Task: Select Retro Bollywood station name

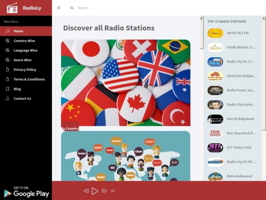Action: [239, 176]
